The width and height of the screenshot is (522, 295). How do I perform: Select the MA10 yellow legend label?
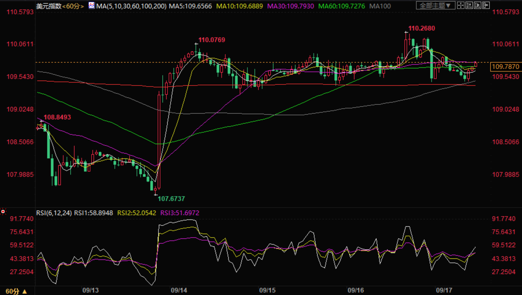239,6
